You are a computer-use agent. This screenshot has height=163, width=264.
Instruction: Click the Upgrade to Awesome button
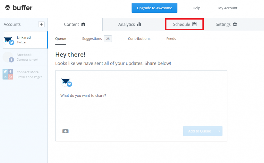(x=154, y=8)
